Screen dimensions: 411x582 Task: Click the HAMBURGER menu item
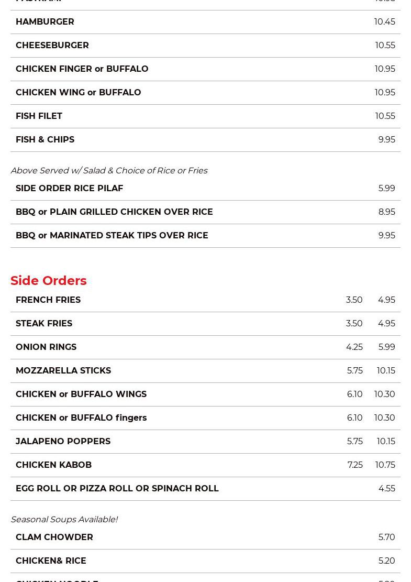[45, 22]
